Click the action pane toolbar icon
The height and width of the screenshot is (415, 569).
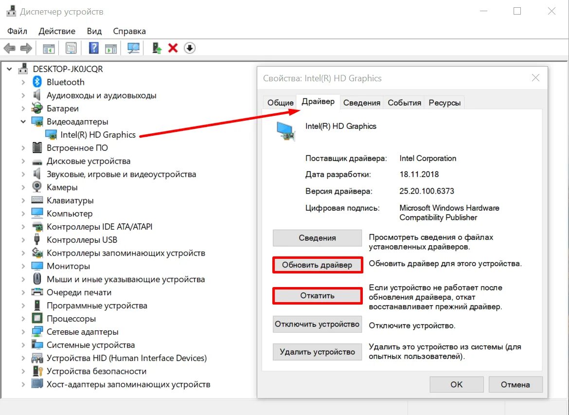point(111,48)
